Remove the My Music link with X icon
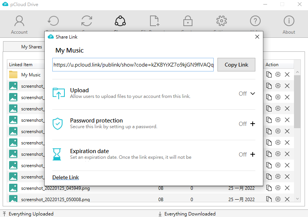This screenshot has height=217, width=308. coord(287,74)
